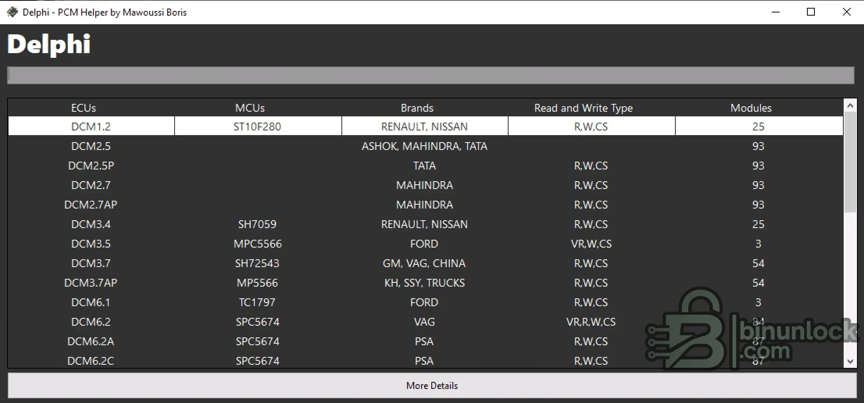Image resolution: width=864 pixels, height=403 pixels.
Task: Click MAHINDRA in the DCM2.7 row
Action: [425, 185]
